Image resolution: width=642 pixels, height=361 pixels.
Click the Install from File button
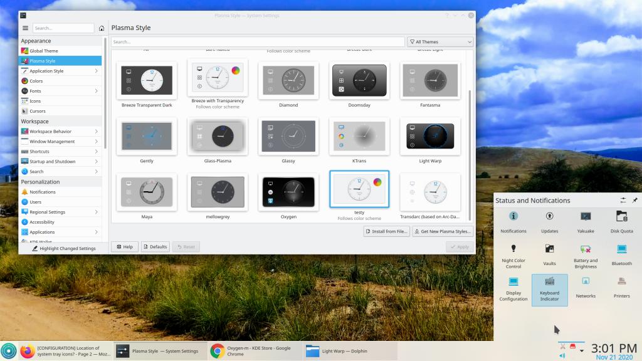pos(386,231)
